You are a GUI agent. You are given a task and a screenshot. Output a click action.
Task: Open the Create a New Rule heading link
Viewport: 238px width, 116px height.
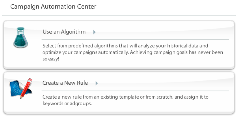(65, 83)
